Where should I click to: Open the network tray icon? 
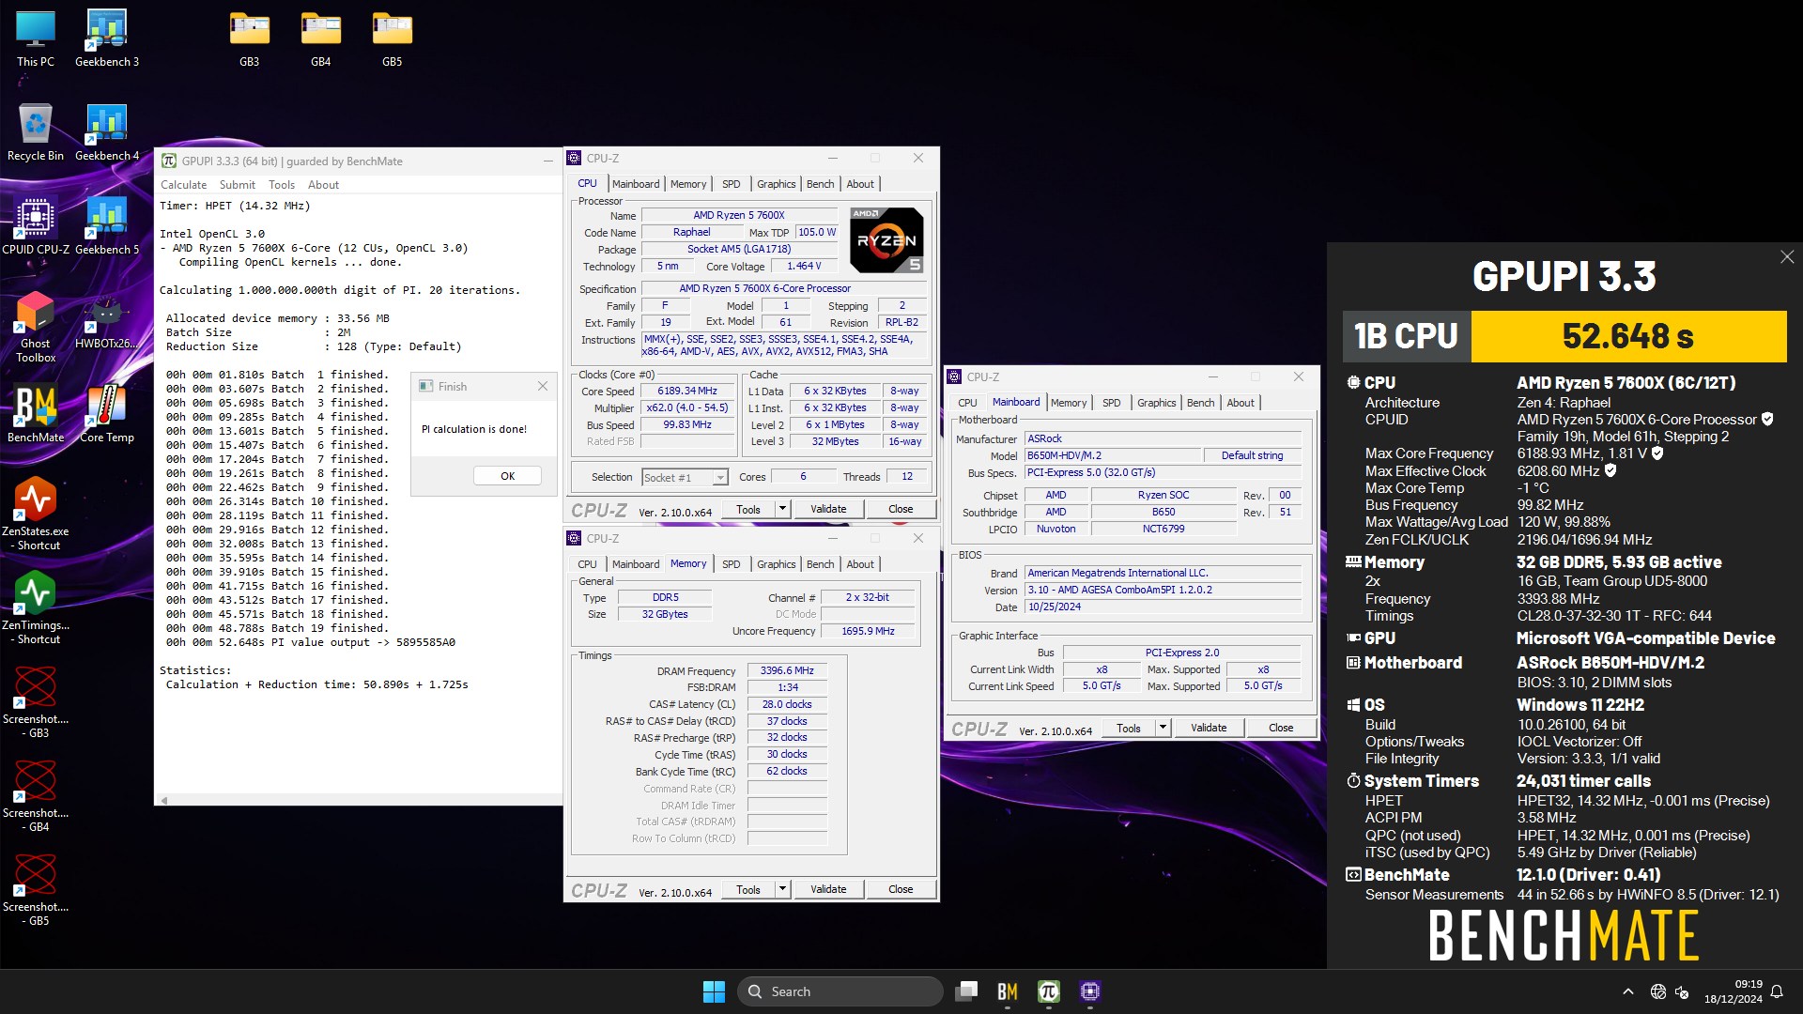(x=1658, y=991)
